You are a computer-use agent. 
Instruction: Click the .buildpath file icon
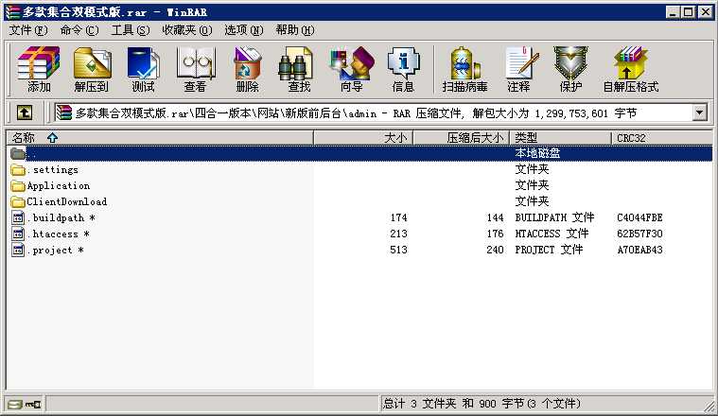pos(18,217)
